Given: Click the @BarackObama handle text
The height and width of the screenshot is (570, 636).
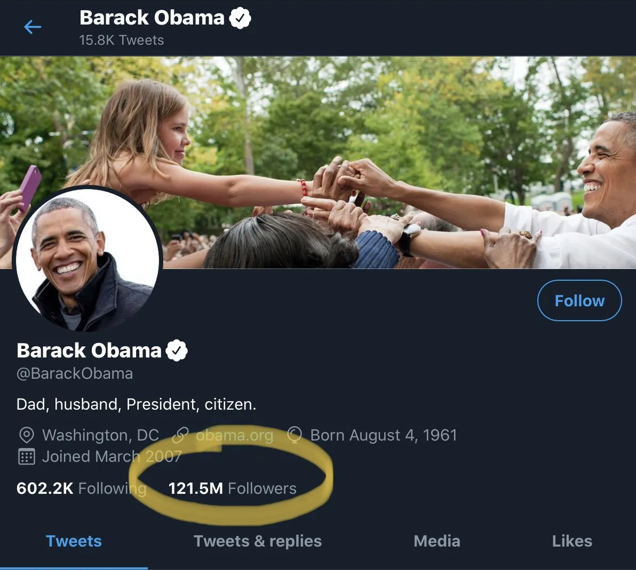Looking at the screenshot, I should pyautogui.click(x=75, y=373).
